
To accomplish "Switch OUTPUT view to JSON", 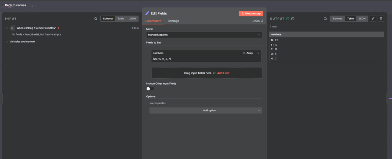I will [x=362, y=19].
